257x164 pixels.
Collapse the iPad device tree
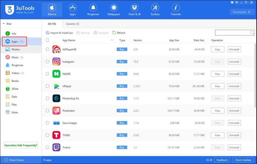pos(4,24)
